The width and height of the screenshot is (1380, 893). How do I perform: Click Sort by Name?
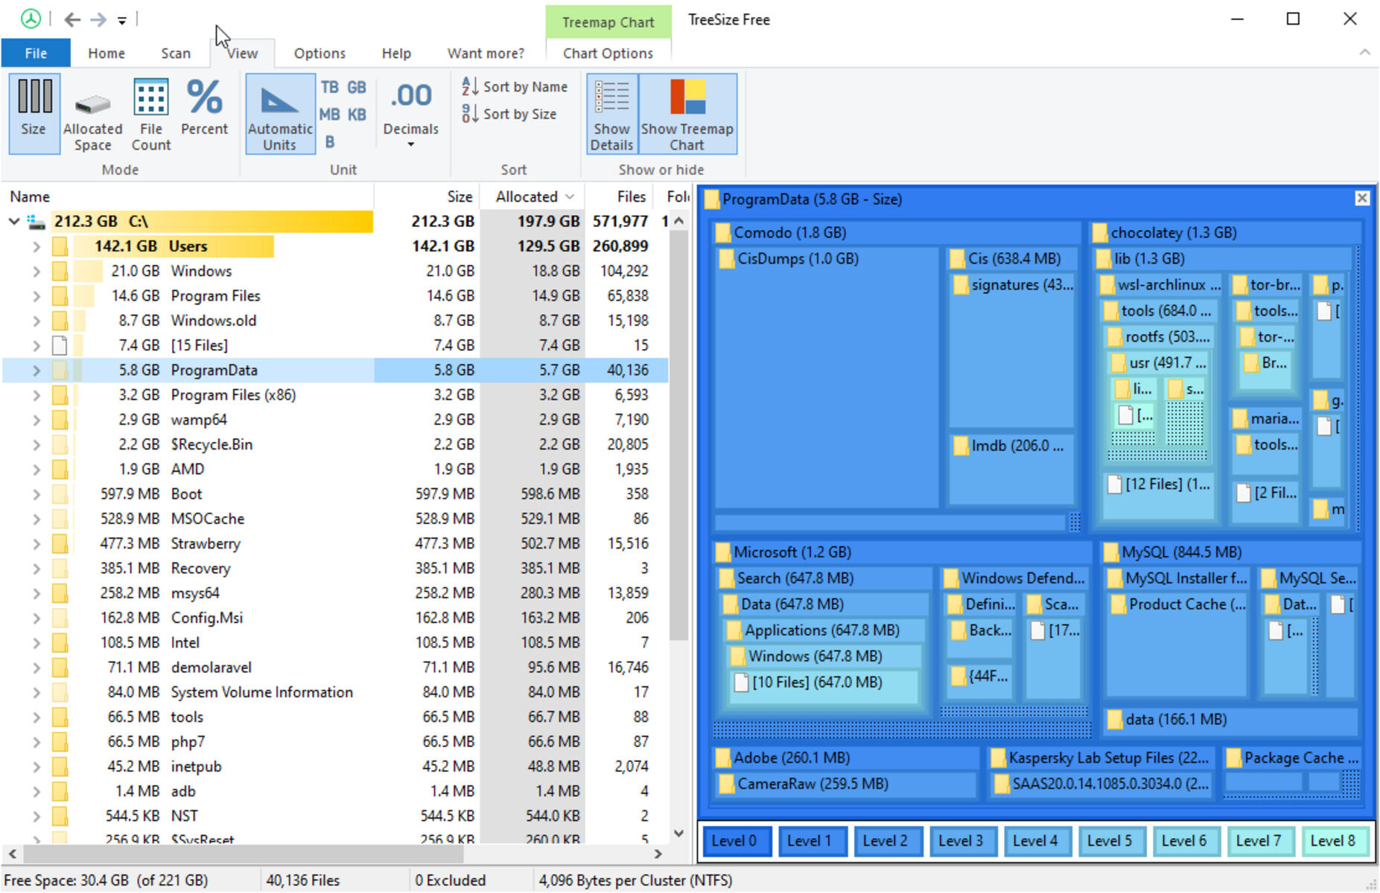(515, 86)
